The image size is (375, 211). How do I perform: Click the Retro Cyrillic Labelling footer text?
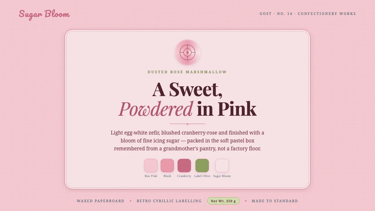pos(169,201)
